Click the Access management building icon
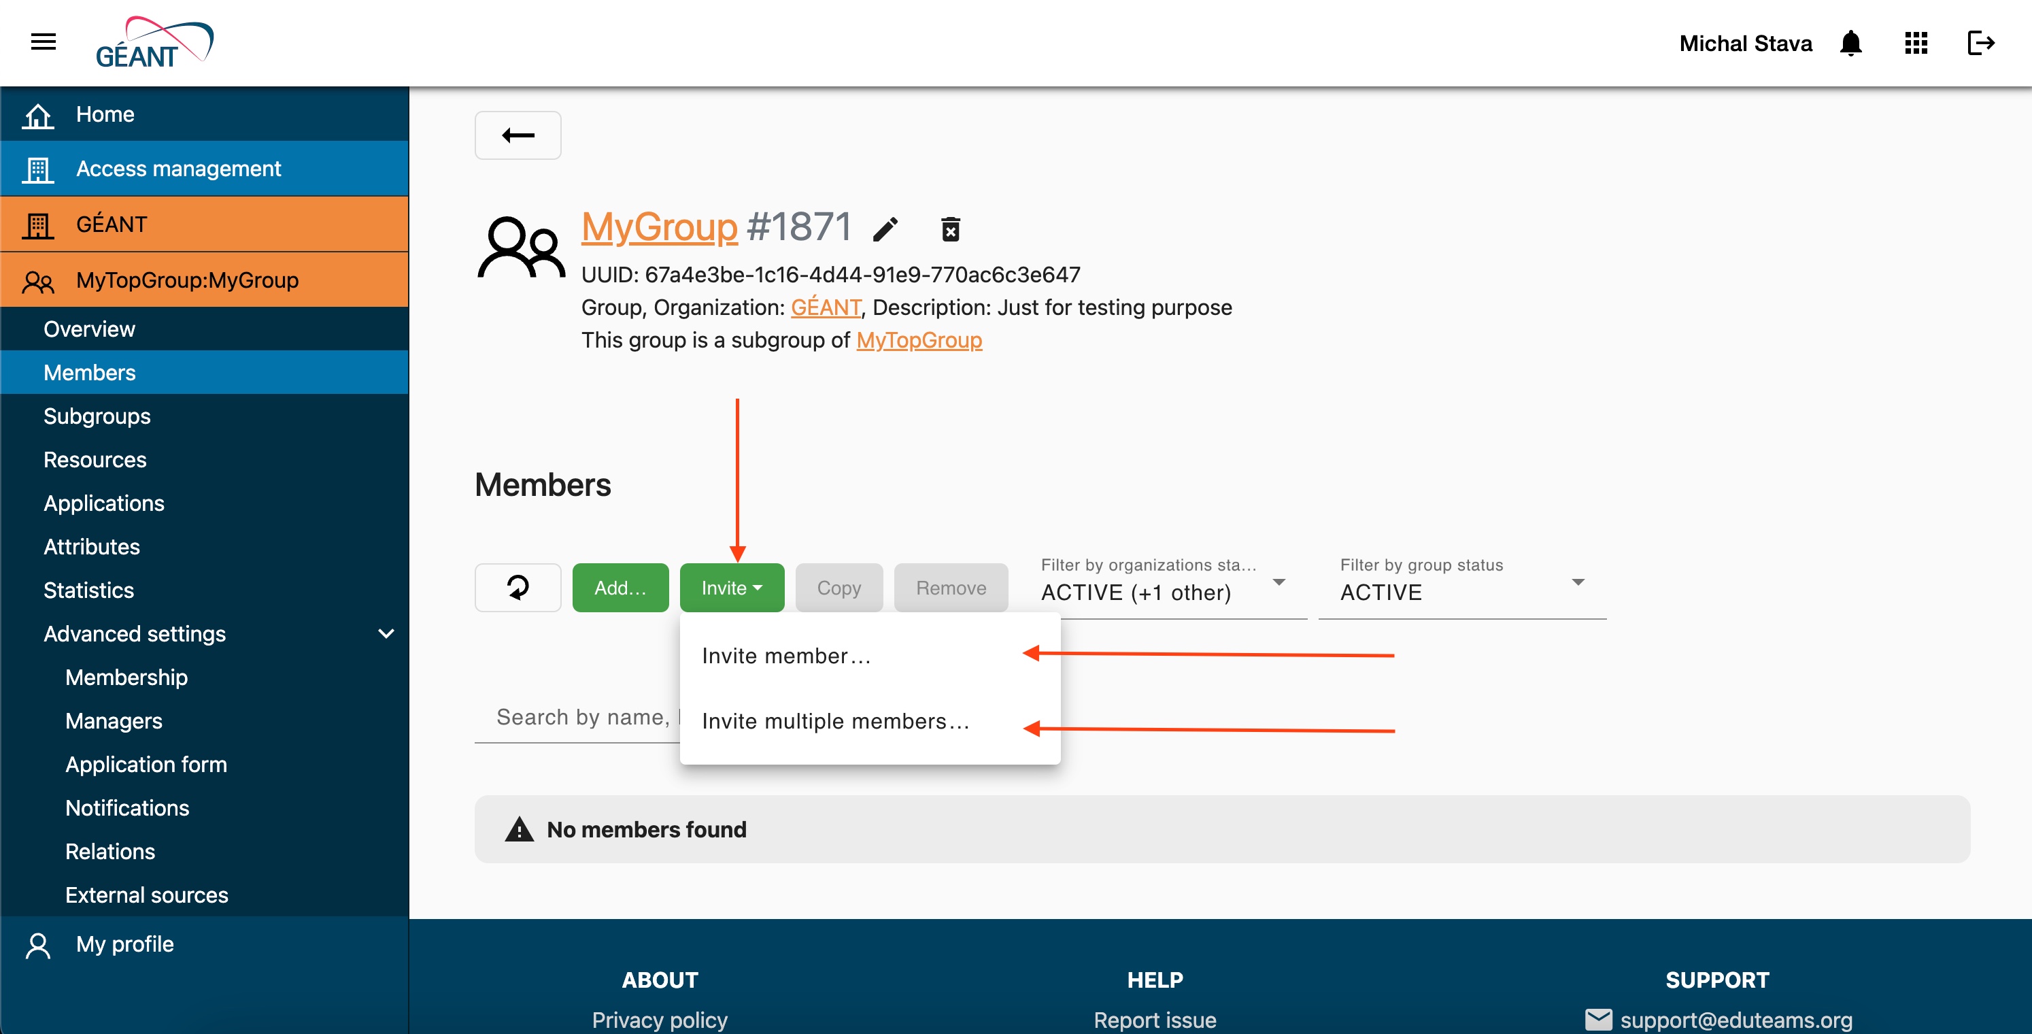2032x1034 pixels. click(x=38, y=169)
